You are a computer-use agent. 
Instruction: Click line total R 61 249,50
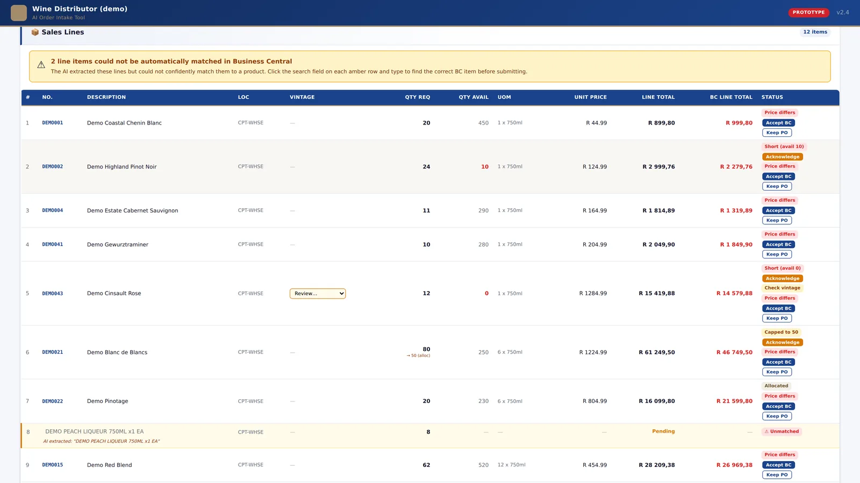[x=657, y=353]
